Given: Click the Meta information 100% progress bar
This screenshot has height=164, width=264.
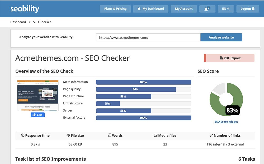Looking at the screenshot, I should [x=143, y=82].
